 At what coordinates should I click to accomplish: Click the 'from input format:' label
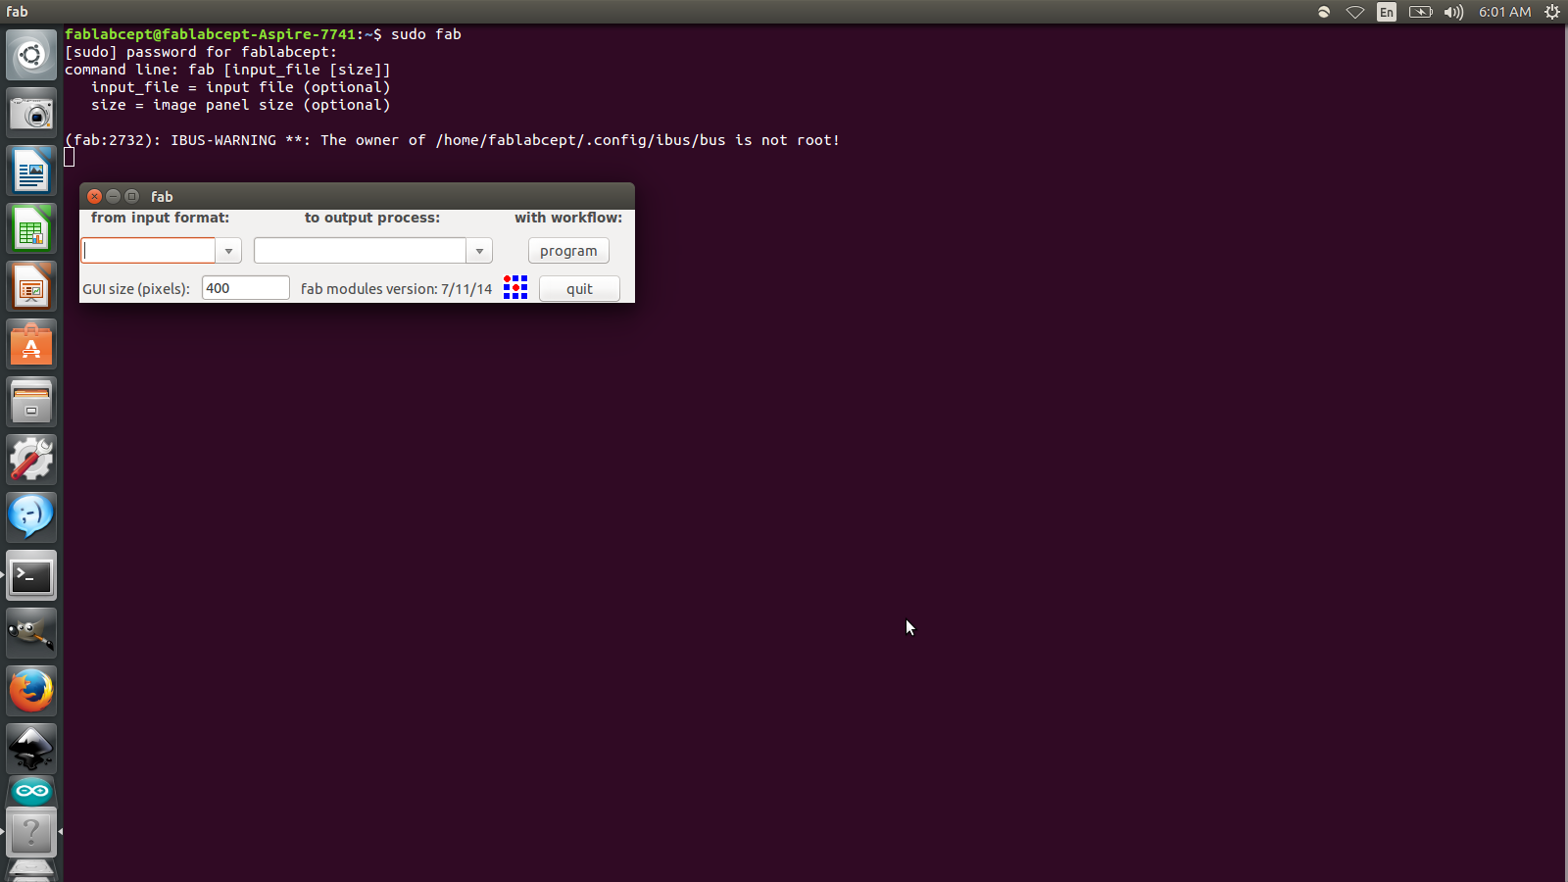[x=160, y=218]
